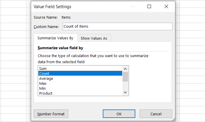Click into the Custom Name text field
205x122 pixels.
(117, 26)
